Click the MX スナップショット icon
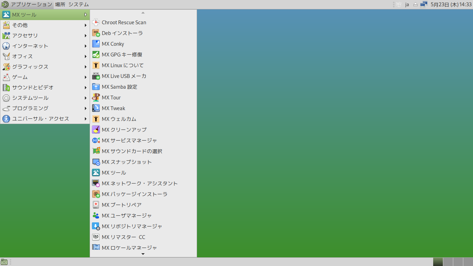 (x=96, y=162)
